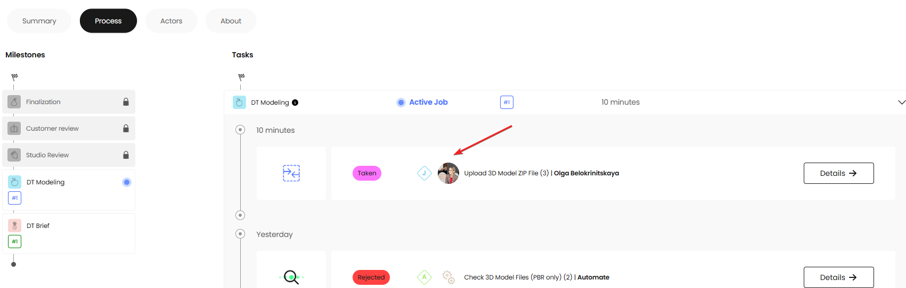This screenshot has width=906, height=288.
Task: Select the Studio Review milestone
Action: point(69,155)
